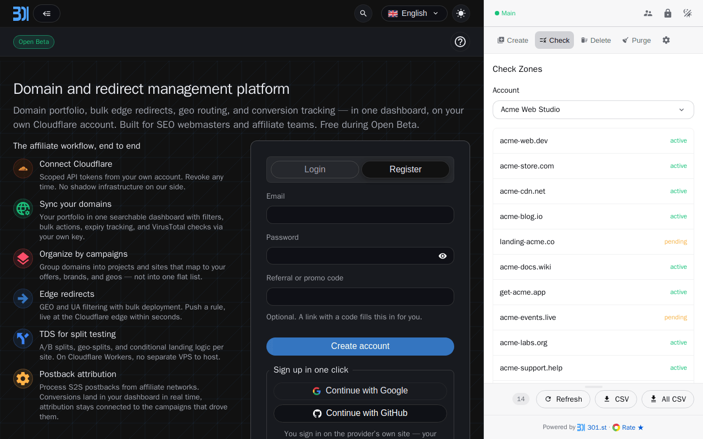Open the English language dropdown

pos(414,13)
